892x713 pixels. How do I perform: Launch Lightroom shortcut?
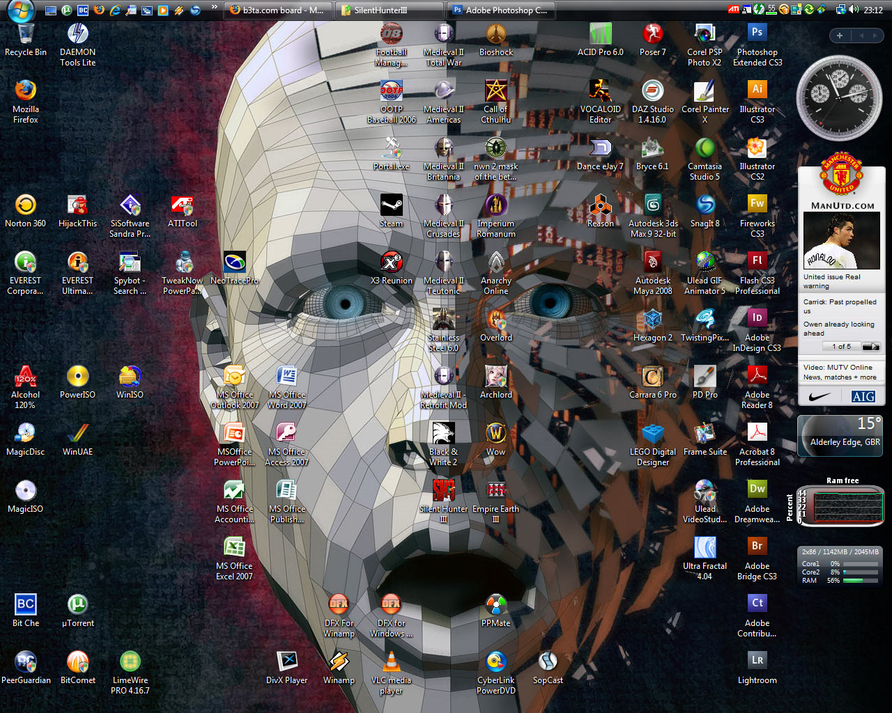tap(758, 668)
